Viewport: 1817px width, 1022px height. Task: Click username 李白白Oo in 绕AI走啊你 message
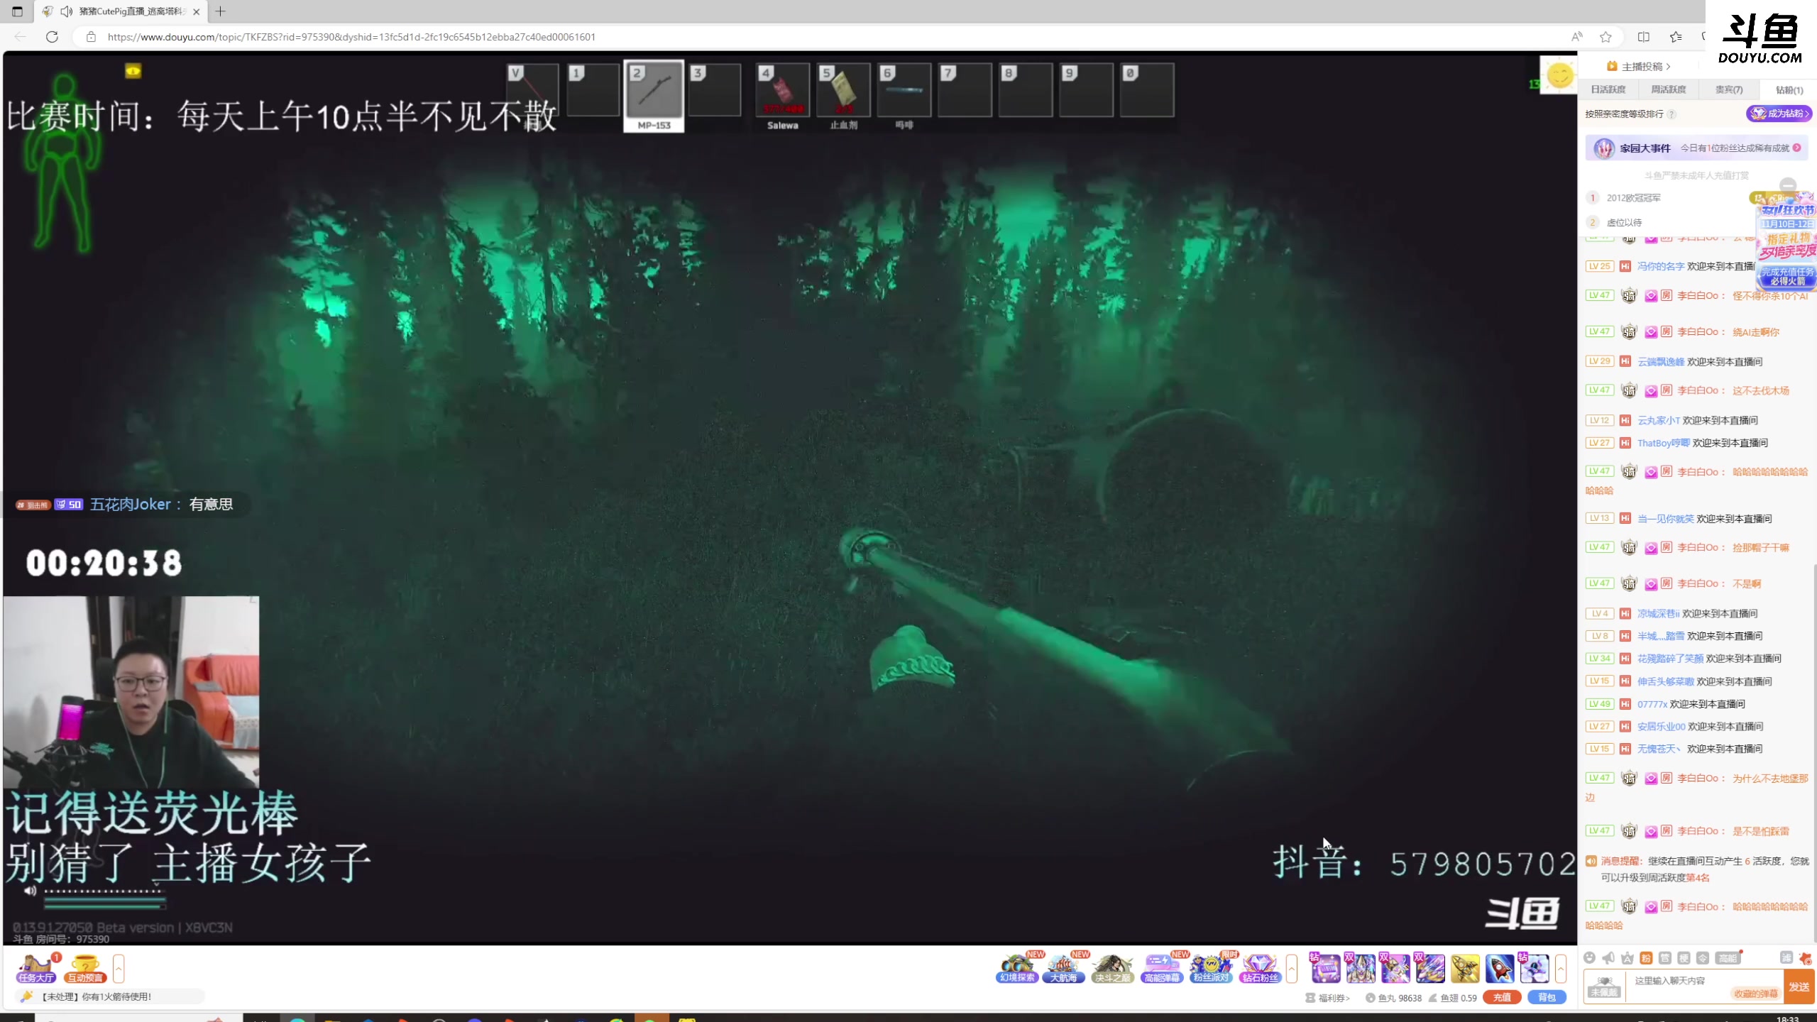pos(1698,332)
